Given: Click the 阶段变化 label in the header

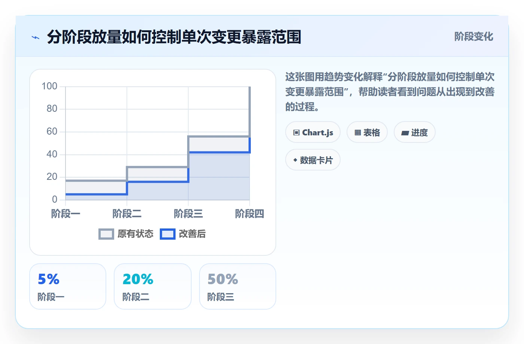Looking at the screenshot, I should [474, 37].
